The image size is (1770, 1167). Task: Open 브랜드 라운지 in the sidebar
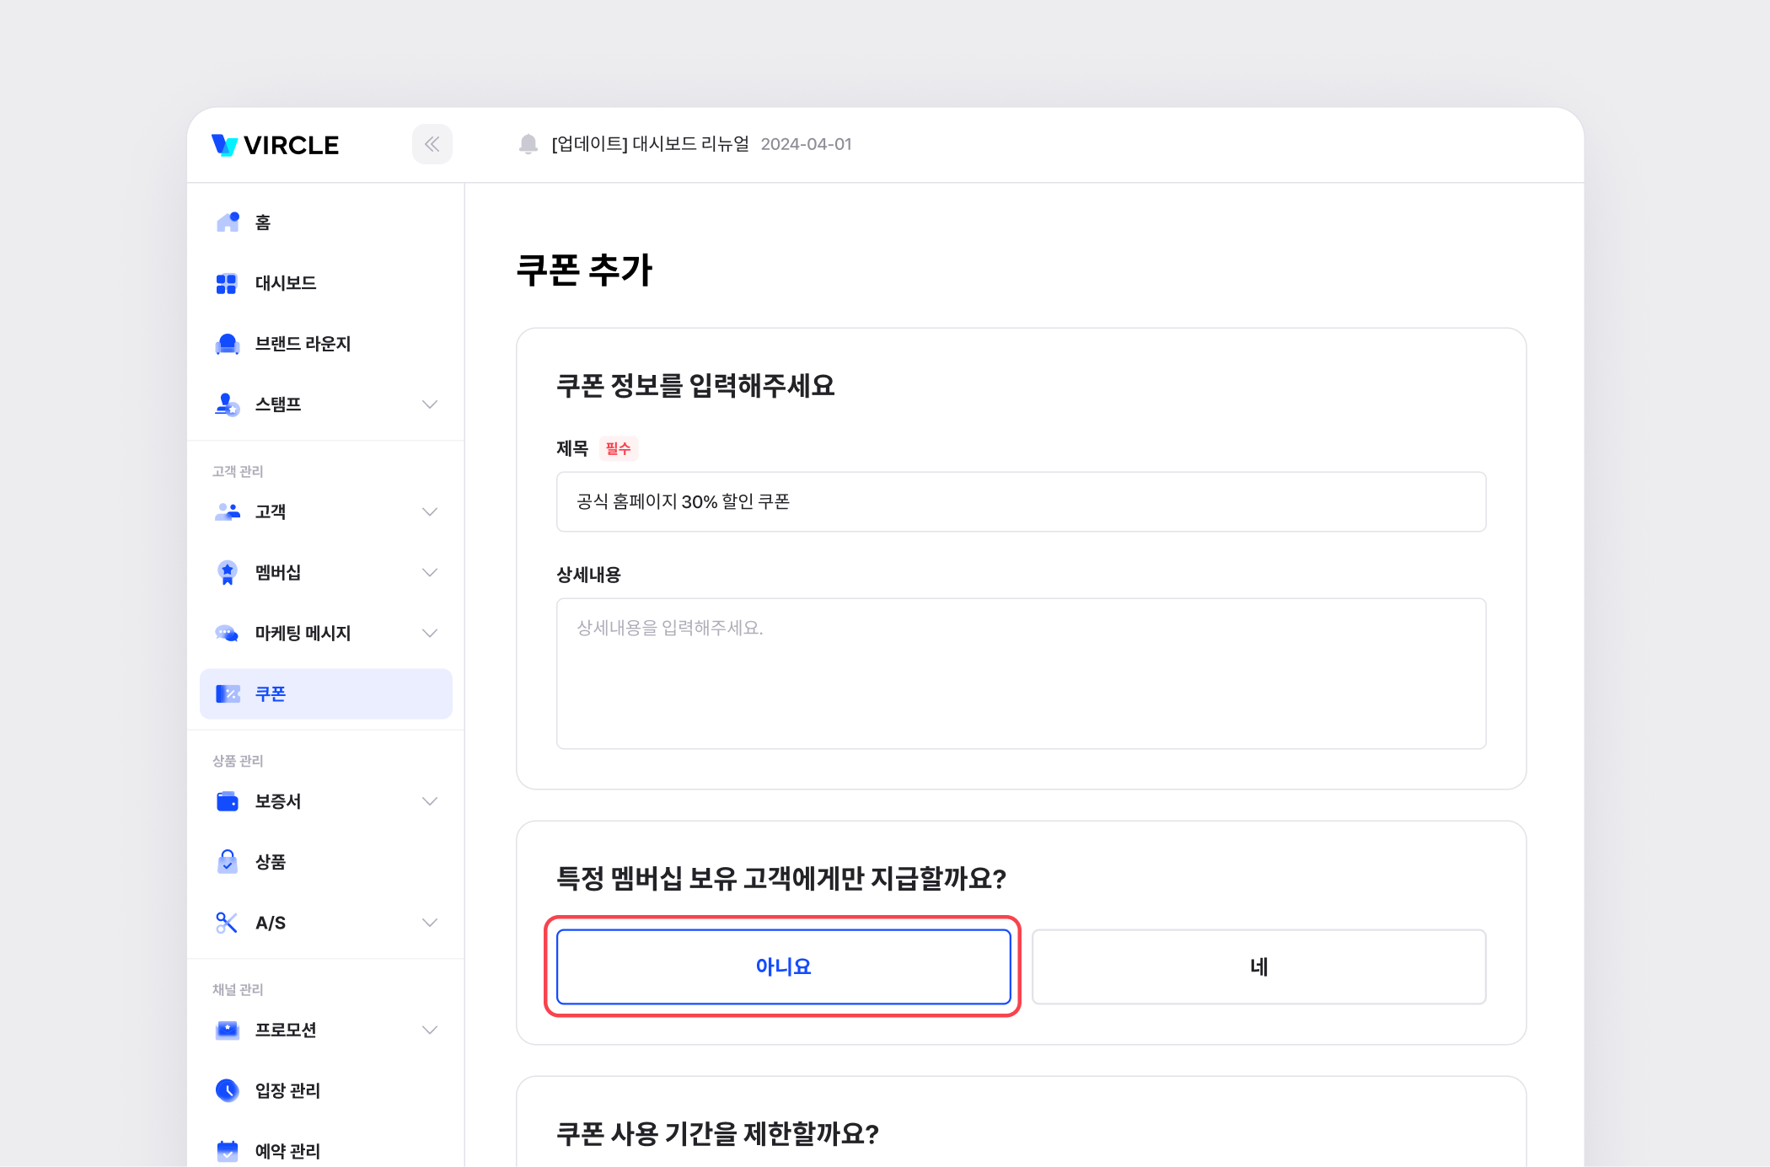point(326,344)
